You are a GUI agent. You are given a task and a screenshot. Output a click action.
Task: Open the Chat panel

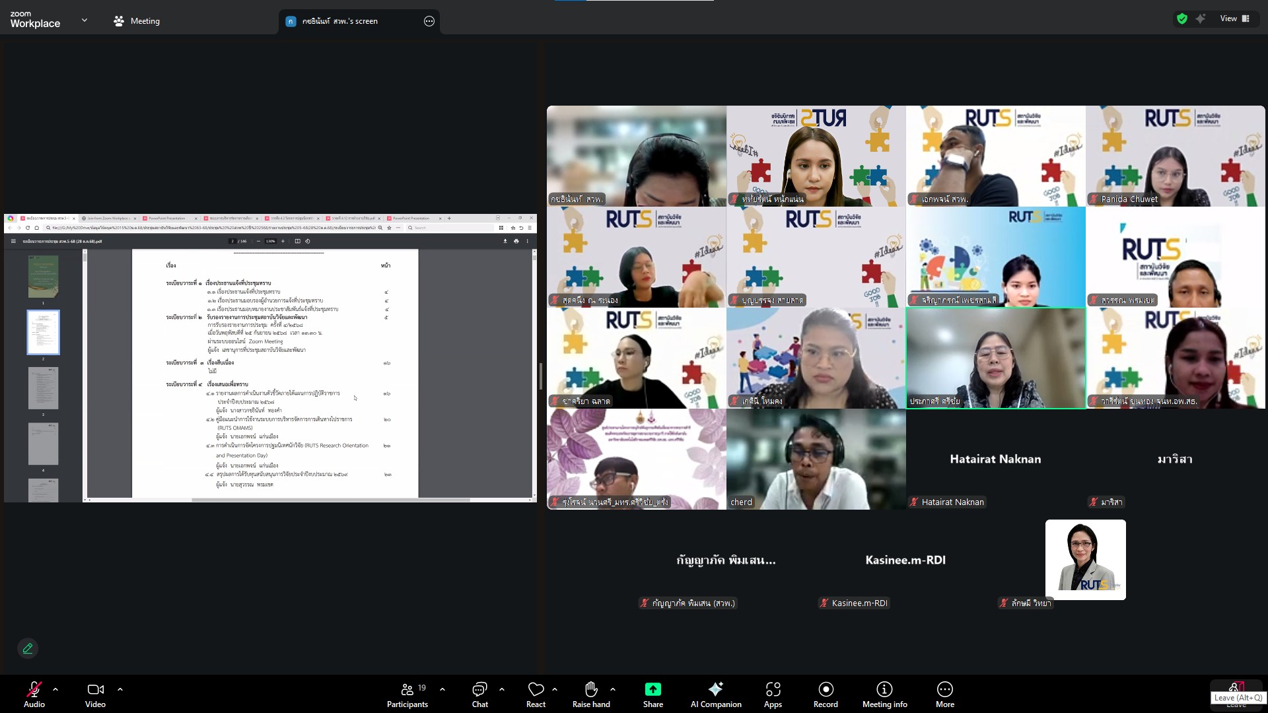479,690
